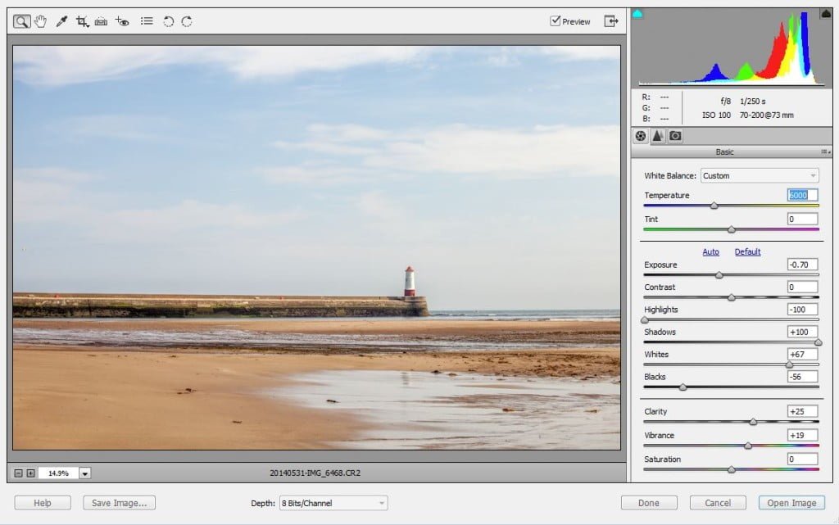Click the 70-200@73 mm lens readout
Image resolution: width=839 pixels, height=525 pixels.
coord(767,115)
